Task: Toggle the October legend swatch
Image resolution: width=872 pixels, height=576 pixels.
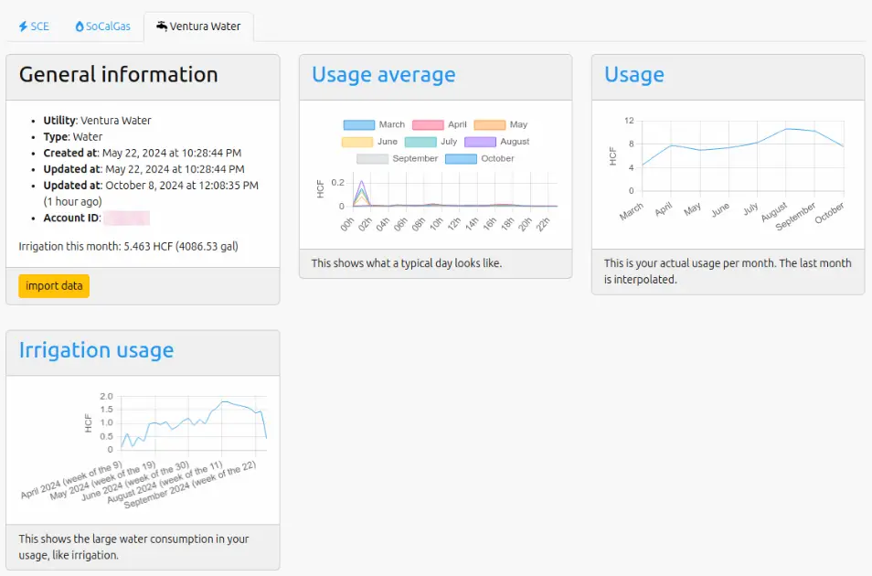Action: click(x=461, y=159)
